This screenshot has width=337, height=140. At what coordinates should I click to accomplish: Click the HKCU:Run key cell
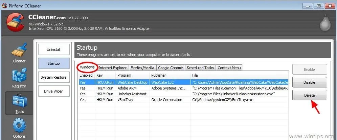[105, 82]
